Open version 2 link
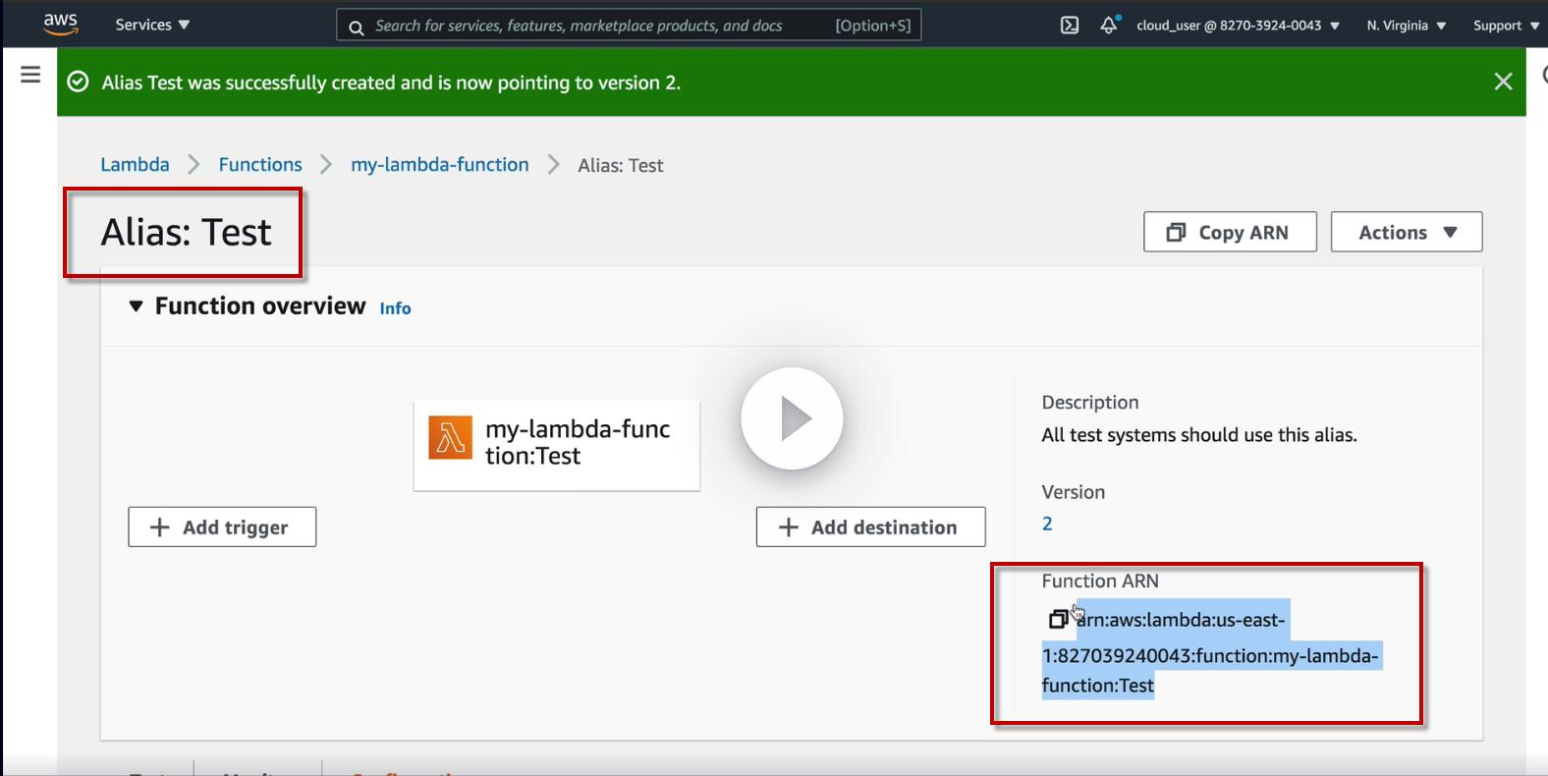This screenshot has height=776, width=1548. (1047, 524)
